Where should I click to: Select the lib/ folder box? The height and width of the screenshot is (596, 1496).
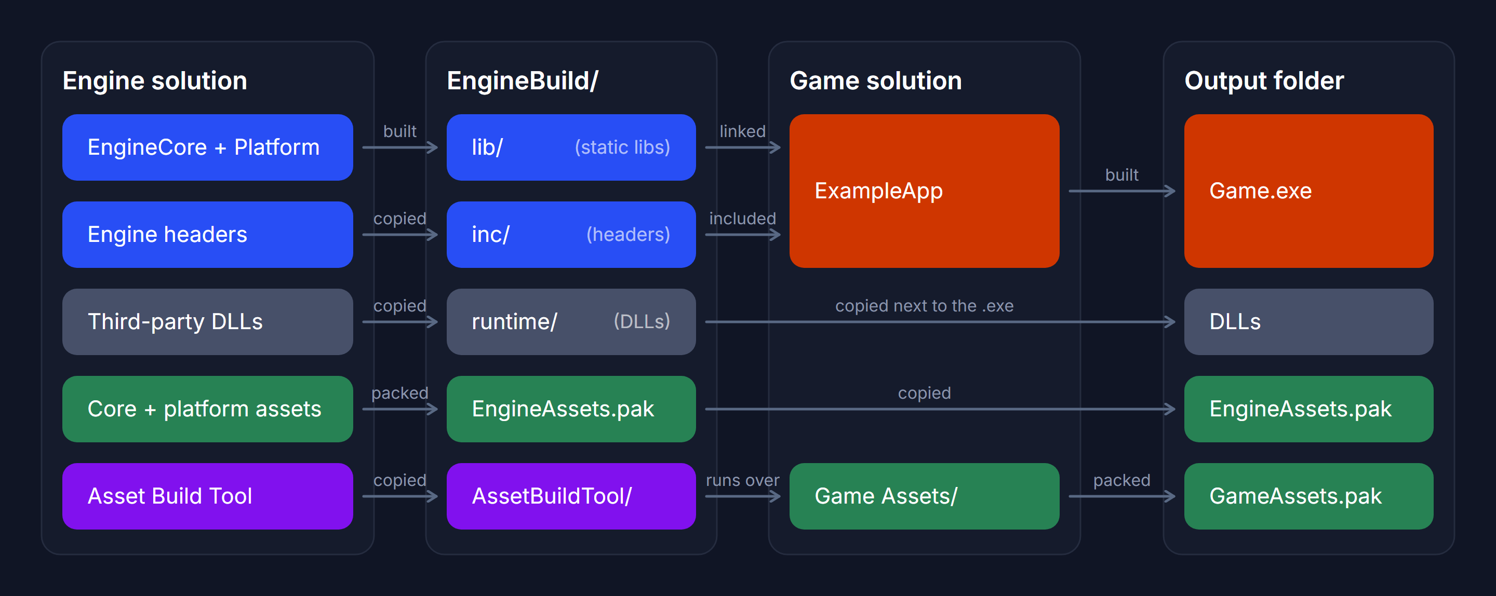click(571, 147)
